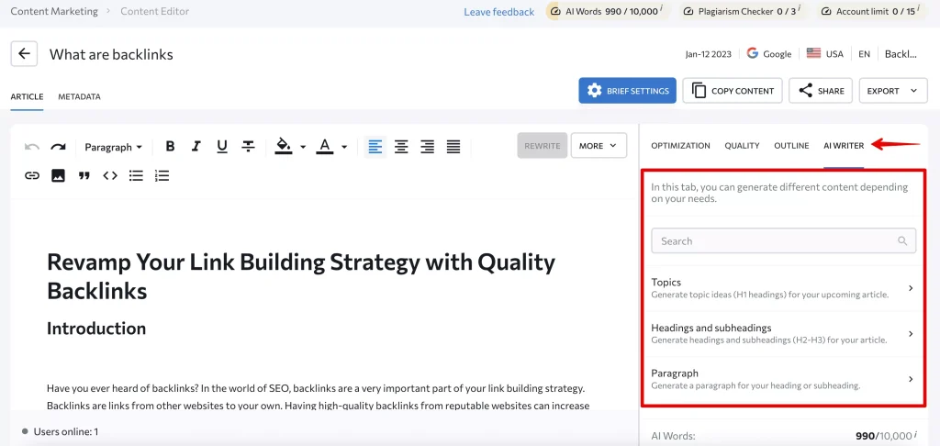Insert a hyperlink using link icon
This screenshot has height=446, width=940.
click(32, 175)
